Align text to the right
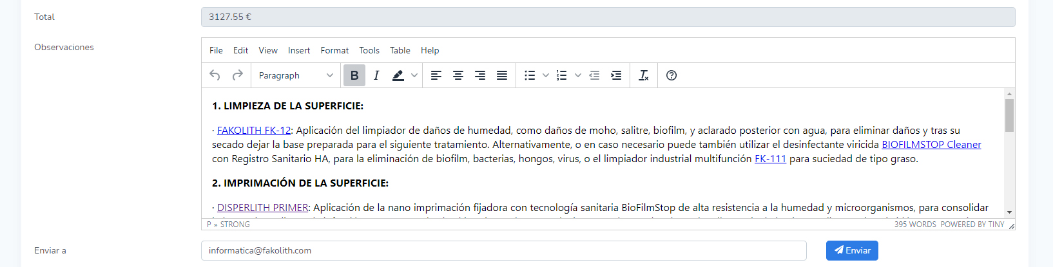This screenshot has width=1053, height=267. [x=480, y=75]
